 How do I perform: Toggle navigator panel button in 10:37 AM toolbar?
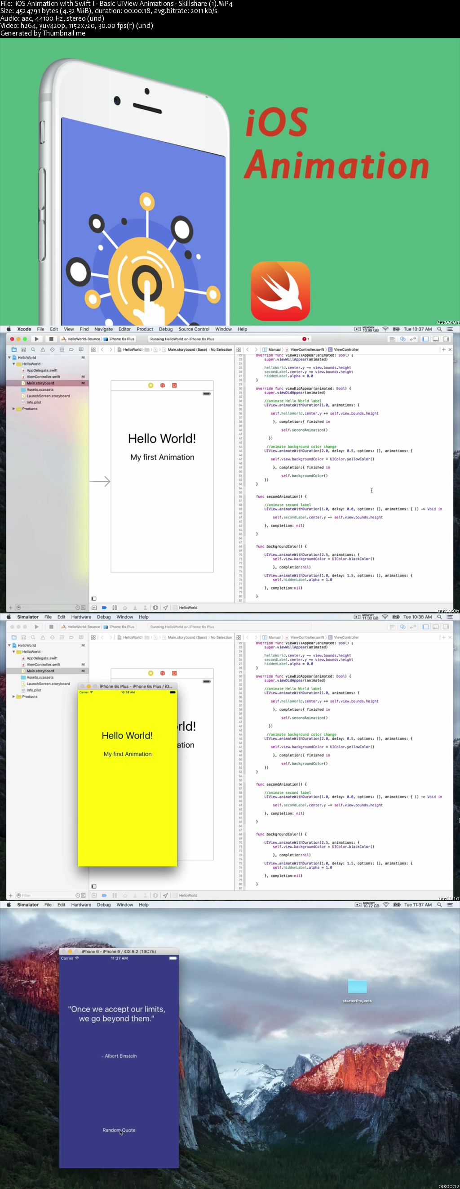click(x=425, y=339)
